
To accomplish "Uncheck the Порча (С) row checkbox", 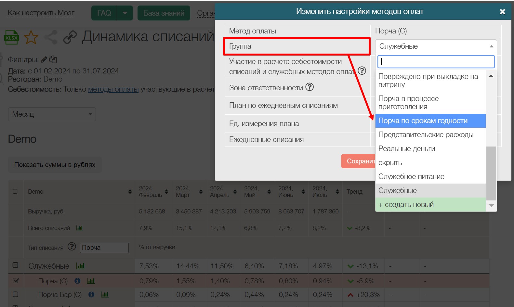I will coord(15,281).
